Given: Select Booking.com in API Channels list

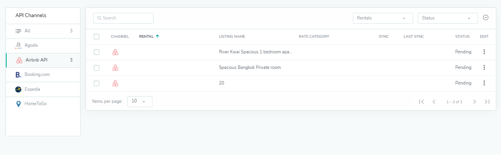Looking at the screenshot, I should pos(43,74).
